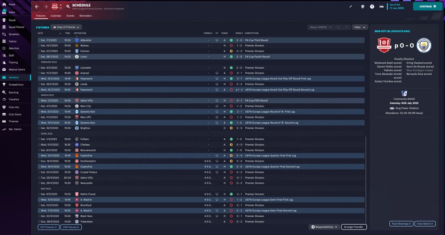
Task: Open Past Meetings for the Man City match
Action: point(402,224)
